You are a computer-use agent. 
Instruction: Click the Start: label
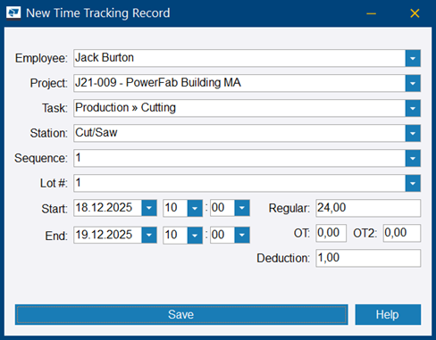pyautogui.click(x=54, y=209)
